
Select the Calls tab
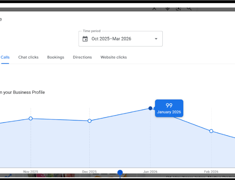point(5,57)
